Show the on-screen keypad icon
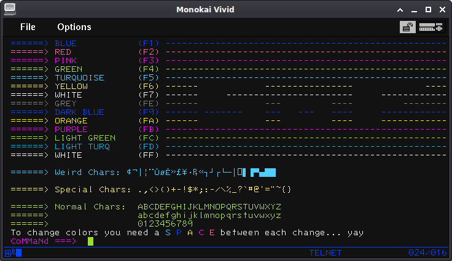This screenshot has width=452, height=261. click(x=431, y=27)
